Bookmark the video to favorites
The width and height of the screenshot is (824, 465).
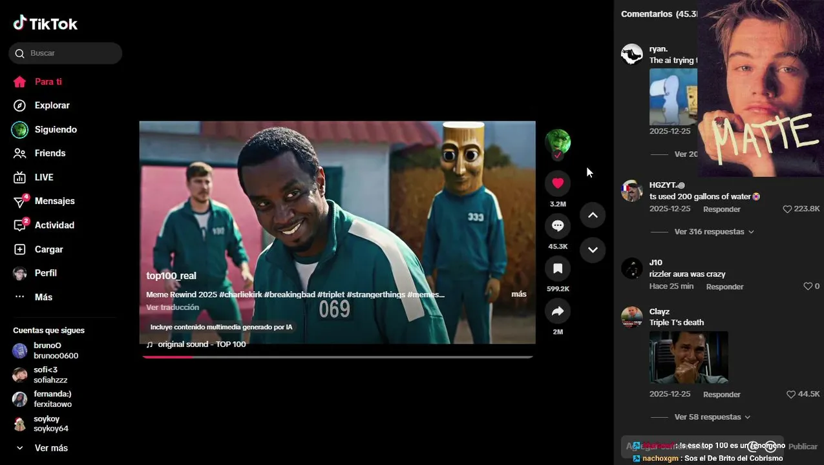click(x=558, y=269)
